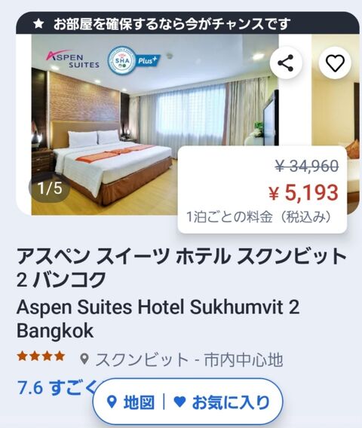The width and height of the screenshot is (362, 428).
Task: Click the Aspen Suites logo on photo
Action: pyautogui.click(x=72, y=59)
